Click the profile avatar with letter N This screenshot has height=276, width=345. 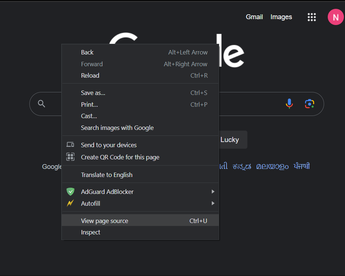tap(335, 17)
